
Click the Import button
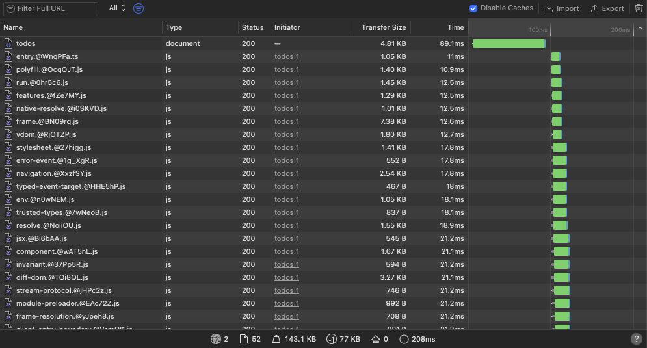coord(562,8)
